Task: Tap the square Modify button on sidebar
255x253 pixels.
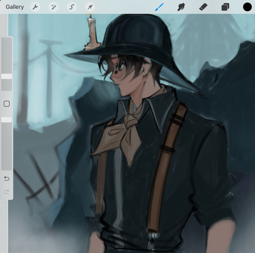Action: [7, 104]
